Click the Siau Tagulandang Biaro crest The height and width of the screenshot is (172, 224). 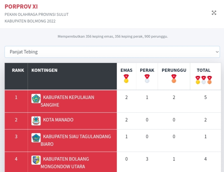click(x=36, y=138)
